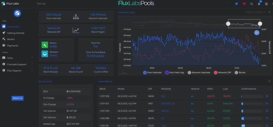This screenshot has width=273, height=127.
Task: Click the Effort column header
Action: click(210, 89)
